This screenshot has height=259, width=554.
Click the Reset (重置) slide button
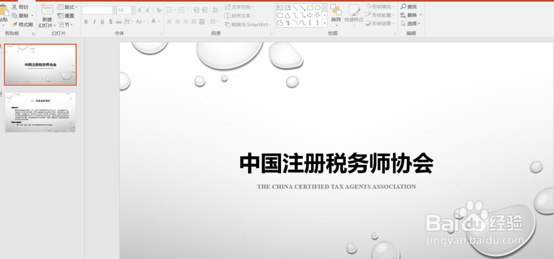[x=66, y=16]
